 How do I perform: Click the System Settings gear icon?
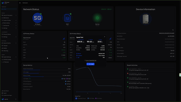pos(2,57)
